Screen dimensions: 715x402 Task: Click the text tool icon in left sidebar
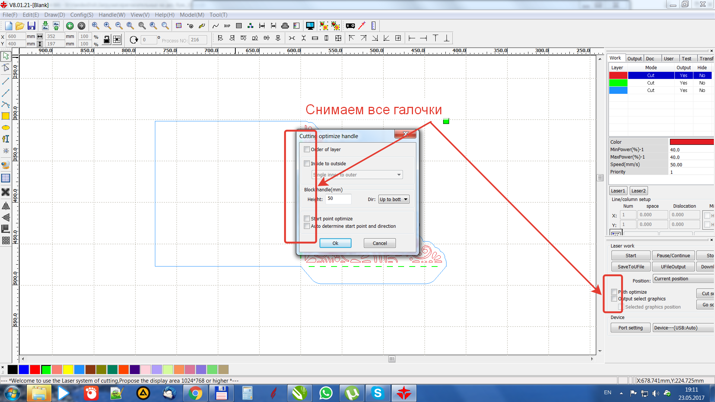[x=6, y=139]
